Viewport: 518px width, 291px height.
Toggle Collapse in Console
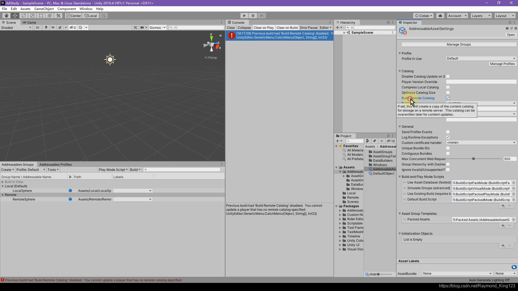244,27
